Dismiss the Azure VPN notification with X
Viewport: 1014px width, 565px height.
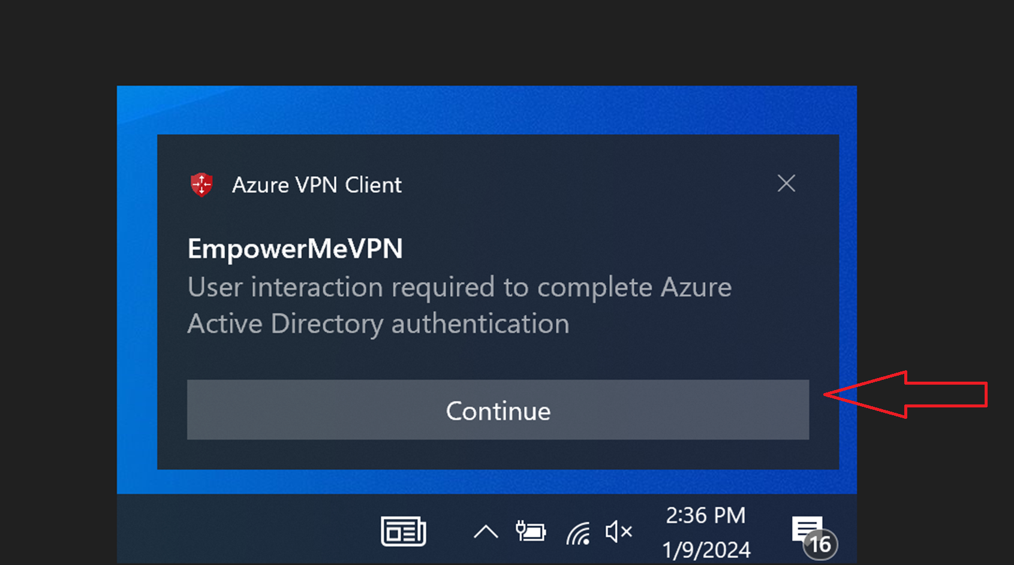click(786, 184)
